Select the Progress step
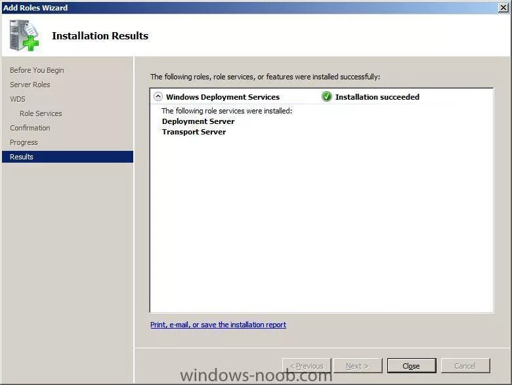This screenshot has width=512, height=385. [24, 142]
